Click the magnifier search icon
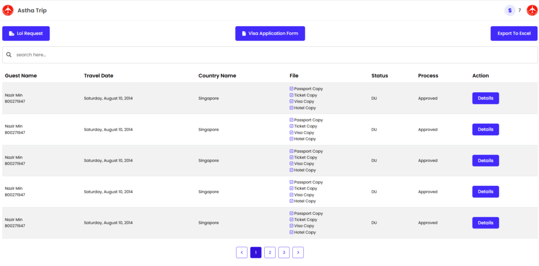The height and width of the screenshot is (266, 539). coord(9,55)
